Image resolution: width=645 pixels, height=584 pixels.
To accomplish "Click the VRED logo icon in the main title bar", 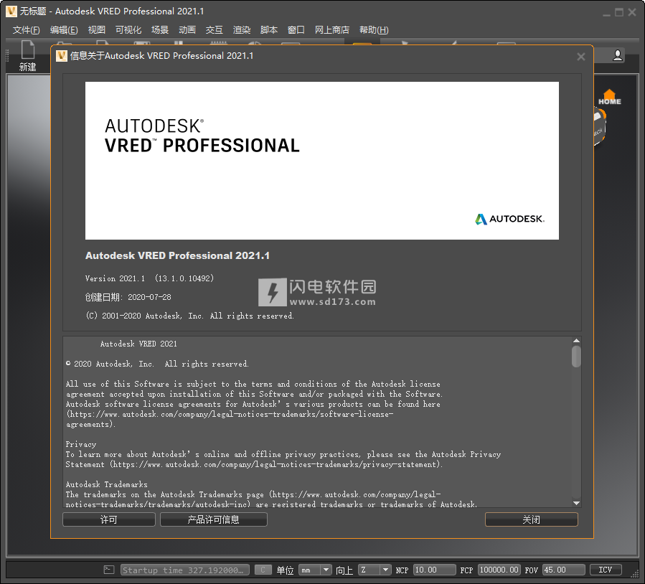I will [11, 11].
